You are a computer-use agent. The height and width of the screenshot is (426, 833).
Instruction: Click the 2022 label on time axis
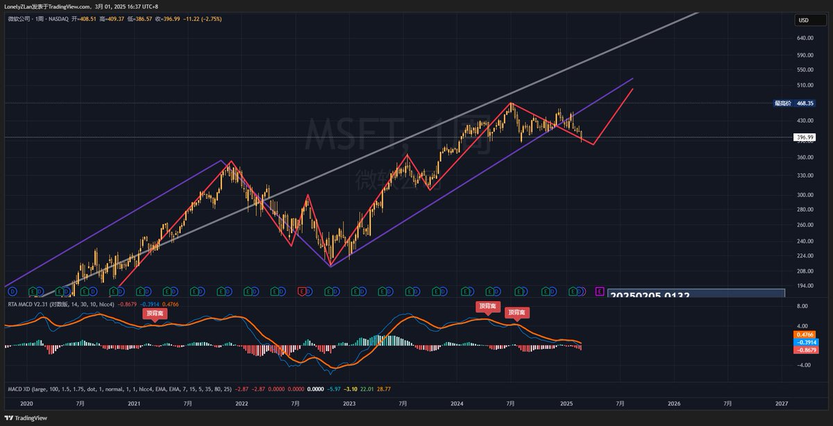[x=242, y=403]
